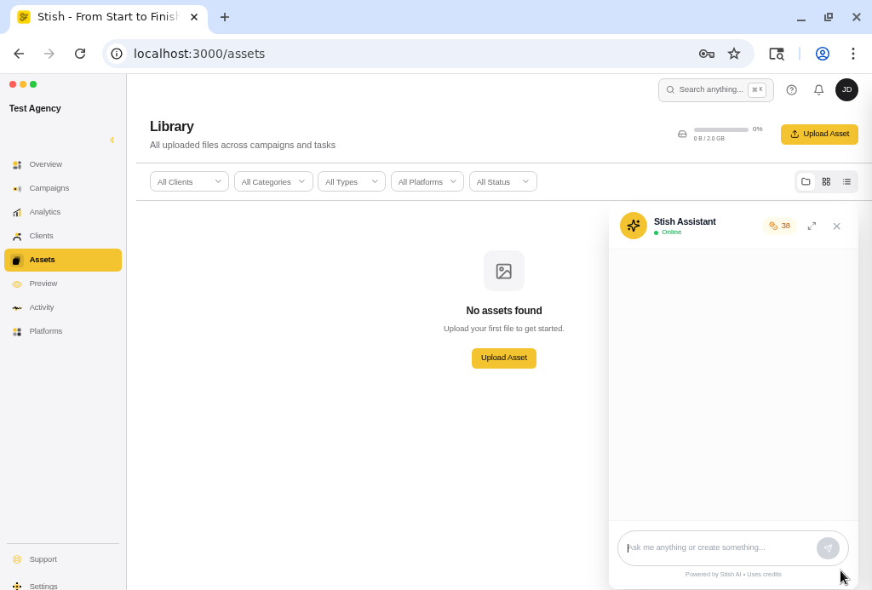Collapse the sidebar with the arrow icon
Image resolution: width=872 pixels, height=590 pixels.
[x=112, y=140]
